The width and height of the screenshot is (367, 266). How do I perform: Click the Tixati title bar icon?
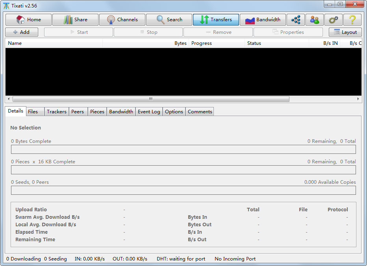pos(6,6)
